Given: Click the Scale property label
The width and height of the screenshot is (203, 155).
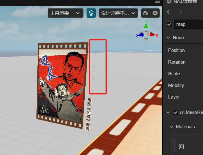Looking at the screenshot, I should tap(174, 74).
